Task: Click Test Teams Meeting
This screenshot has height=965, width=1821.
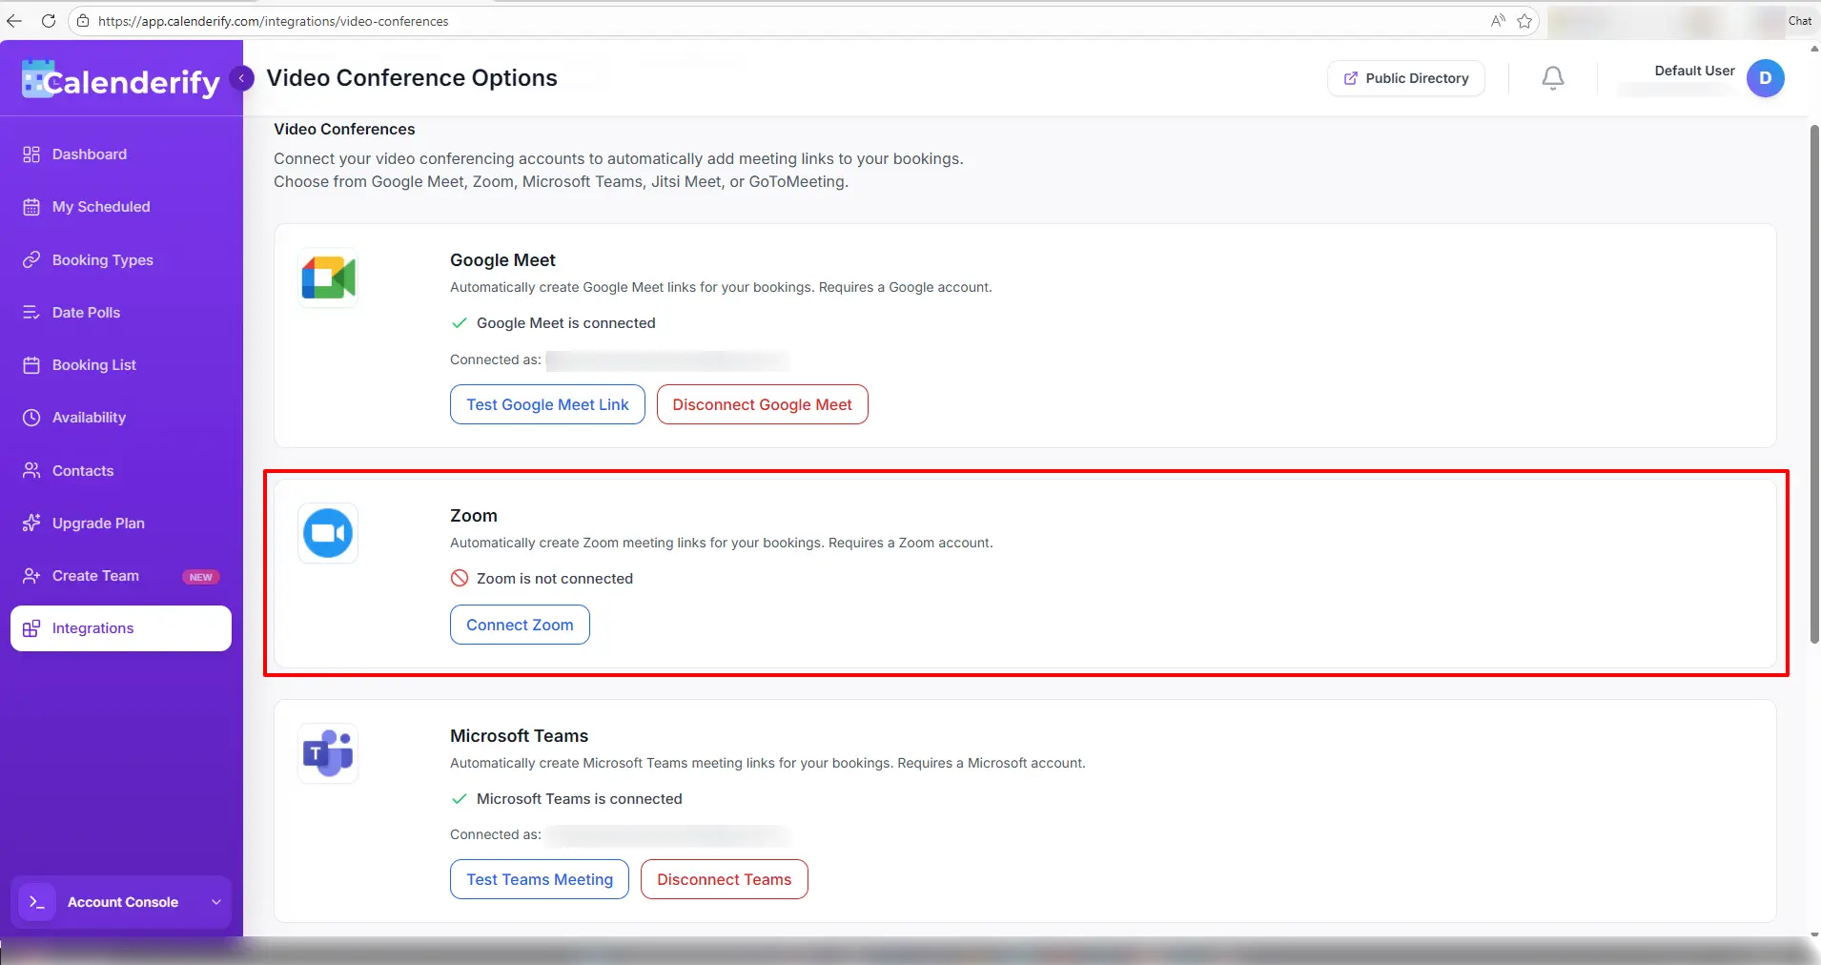Action: [539, 879]
